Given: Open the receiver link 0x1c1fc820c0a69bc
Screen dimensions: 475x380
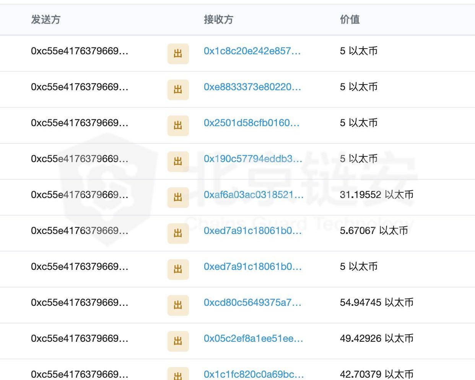Looking at the screenshot, I should click(254, 374).
